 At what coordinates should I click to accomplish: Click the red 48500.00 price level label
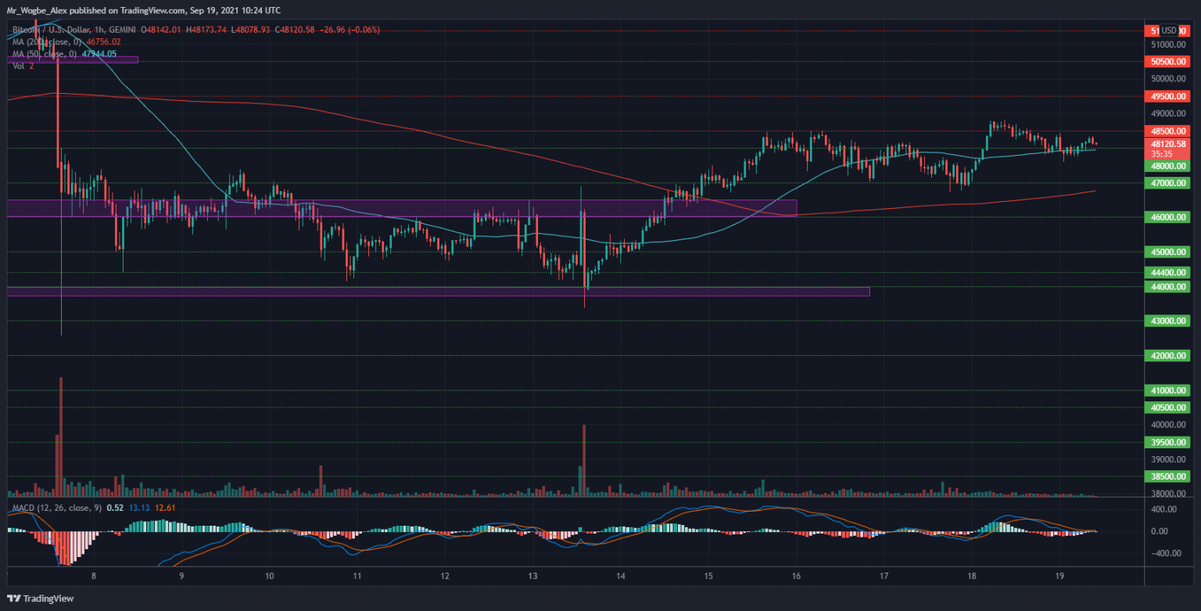(x=1169, y=131)
